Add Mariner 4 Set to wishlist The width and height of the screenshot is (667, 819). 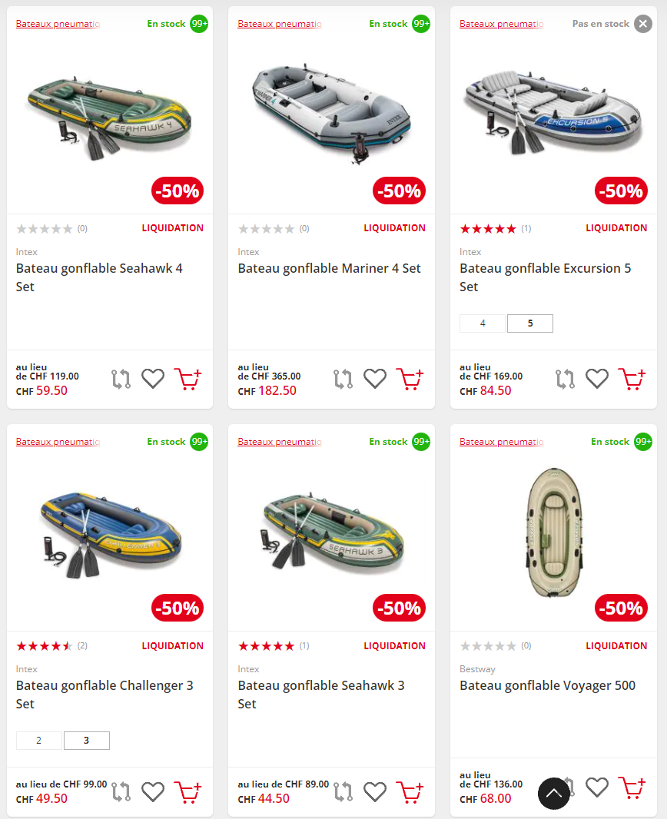[375, 379]
